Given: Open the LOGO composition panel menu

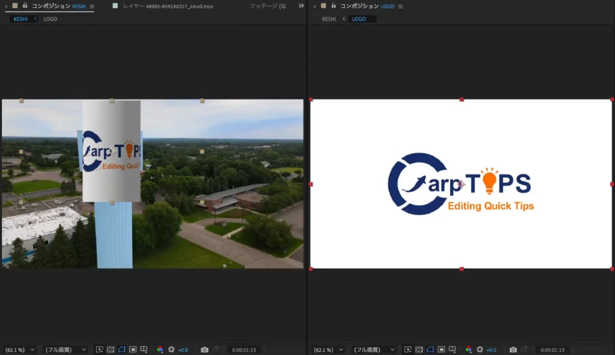Looking at the screenshot, I should 400,6.
